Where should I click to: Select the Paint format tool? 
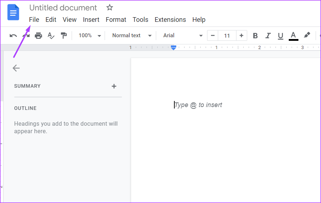(64, 35)
